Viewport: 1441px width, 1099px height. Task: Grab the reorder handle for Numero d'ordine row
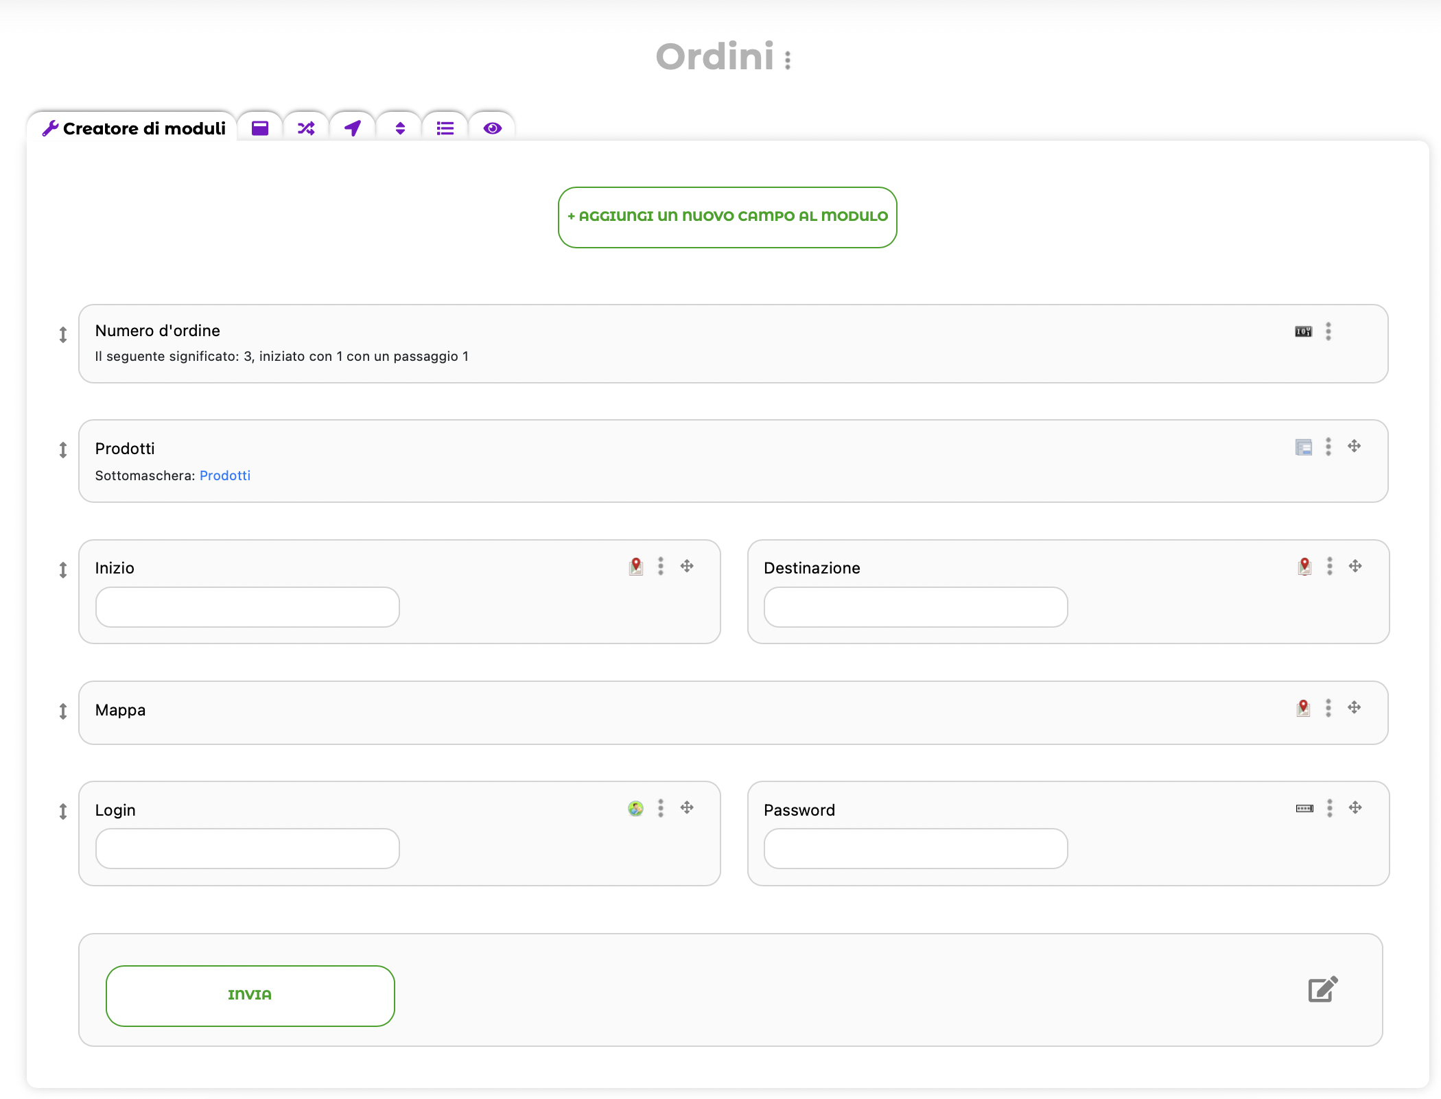pos(63,335)
